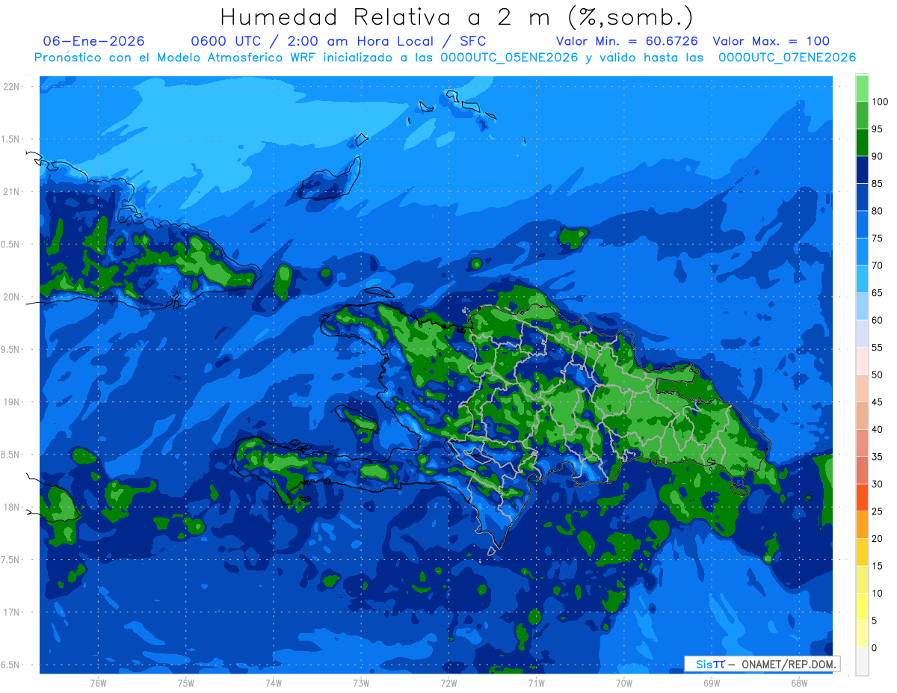The width and height of the screenshot is (897, 693).
Task: Pick the red-orange swatch between 25 and 30
Action: pyautogui.click(x=862, y=498)
